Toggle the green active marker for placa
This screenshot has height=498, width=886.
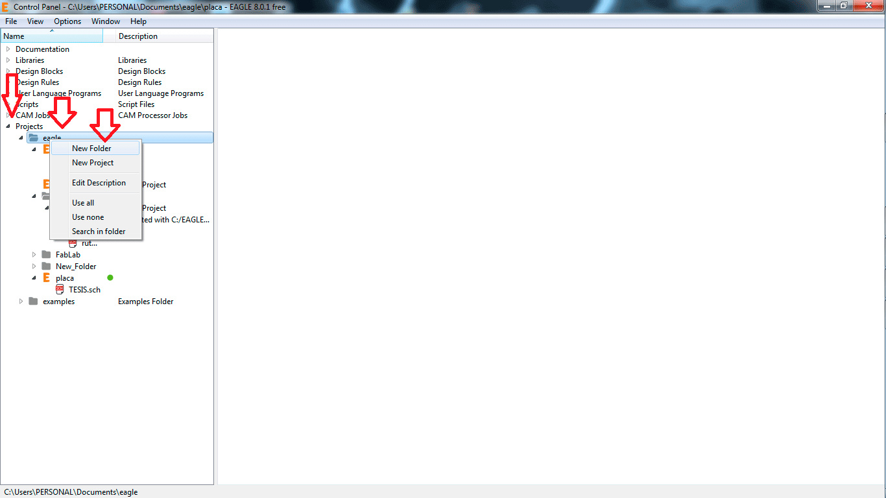[110, 278]
